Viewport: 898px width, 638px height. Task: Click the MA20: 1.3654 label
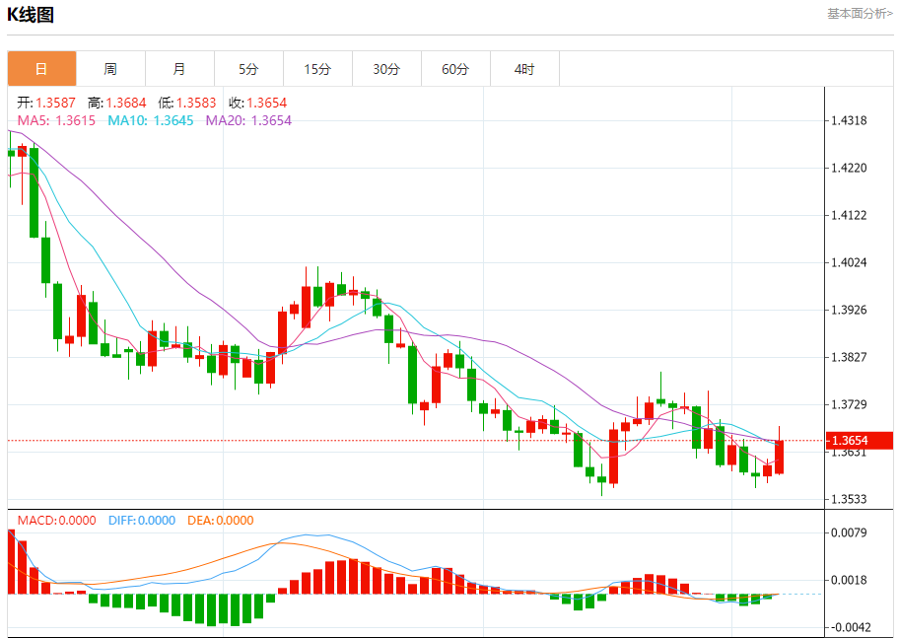click(248, 120)
